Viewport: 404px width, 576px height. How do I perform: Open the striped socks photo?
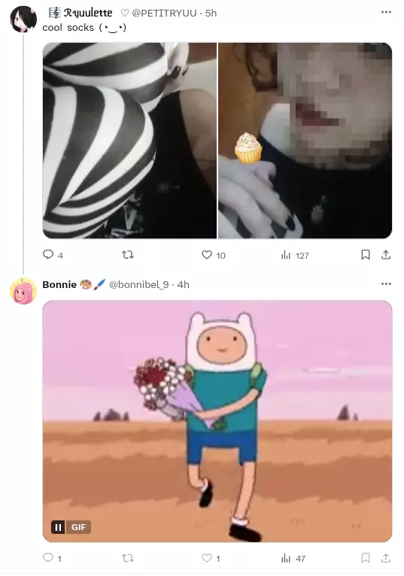click(129, 141)
